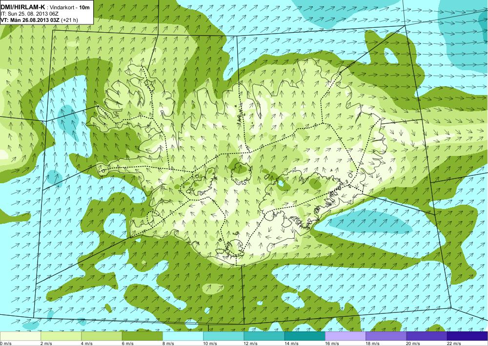
Task: Click the 4–6 m/s green legend swatch
Action: [102, 336]
